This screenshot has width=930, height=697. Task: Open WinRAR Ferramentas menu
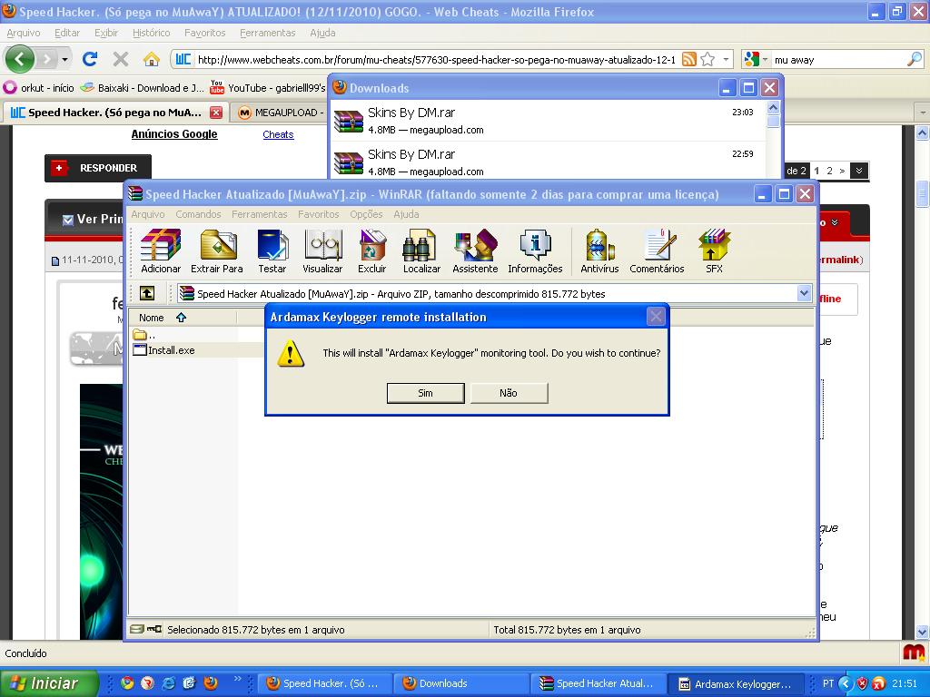(x=259, y=214)
